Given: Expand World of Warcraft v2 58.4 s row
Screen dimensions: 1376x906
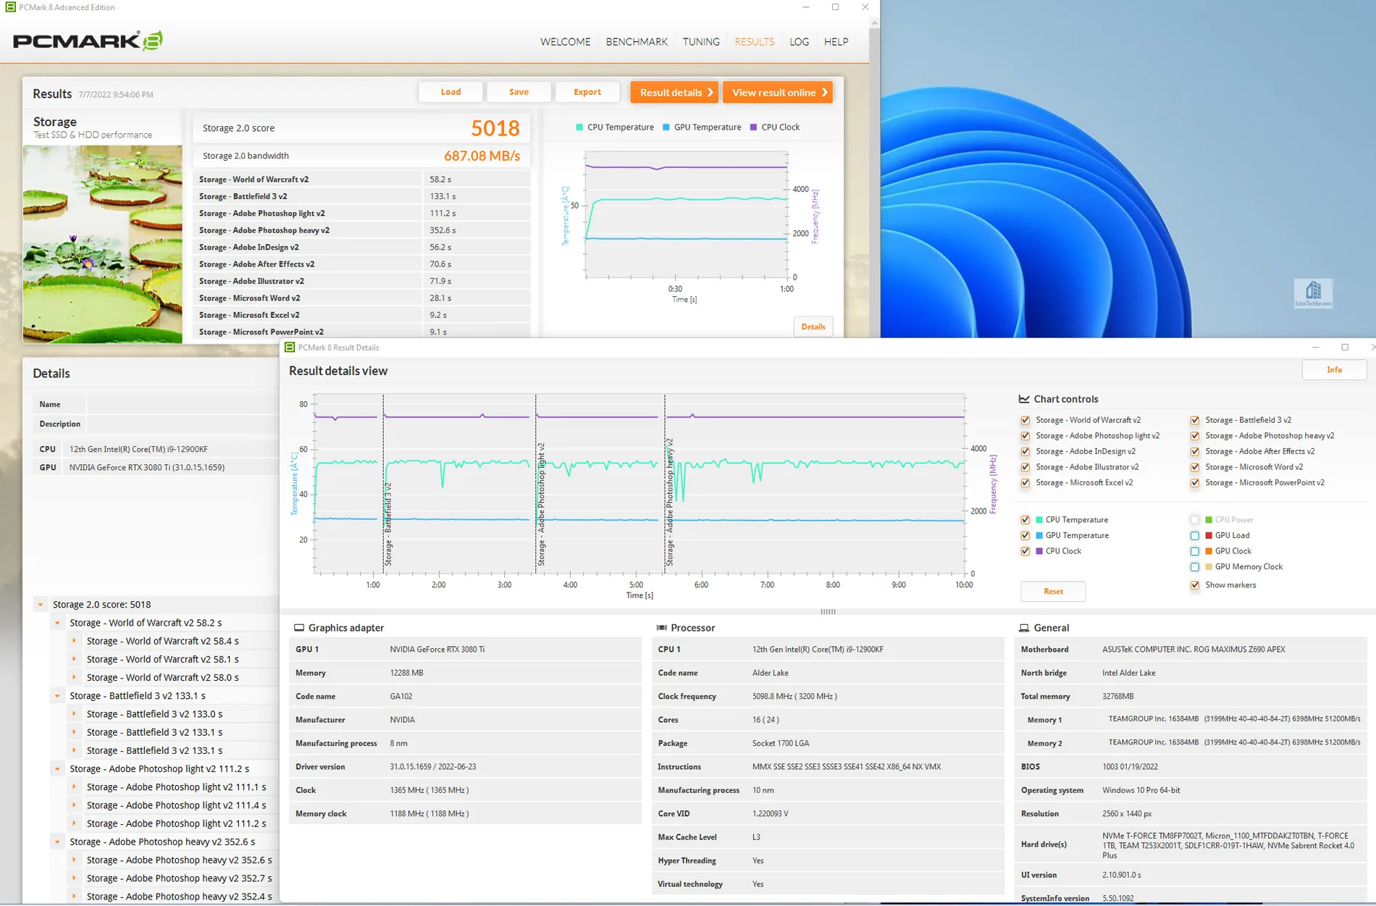Looking at the screenshot, I should (74, 641).
